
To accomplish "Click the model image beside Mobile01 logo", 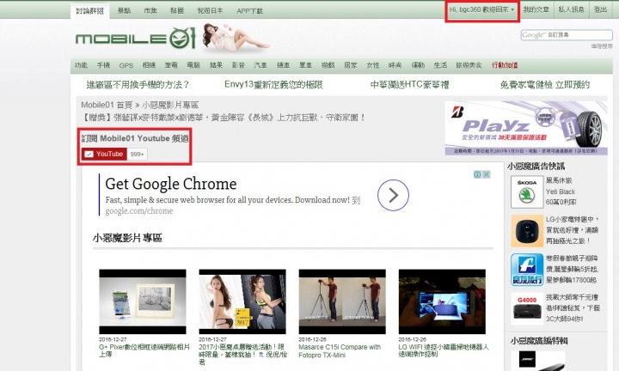I will tap(236, 38).
